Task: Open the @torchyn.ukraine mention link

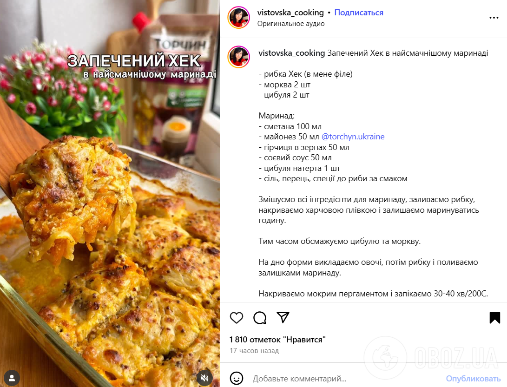Action: coord(353,137)
